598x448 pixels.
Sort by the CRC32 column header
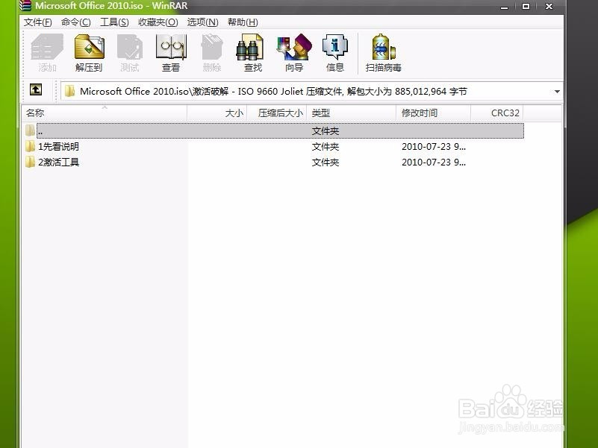pyautogui.click(x=497, y=113)
